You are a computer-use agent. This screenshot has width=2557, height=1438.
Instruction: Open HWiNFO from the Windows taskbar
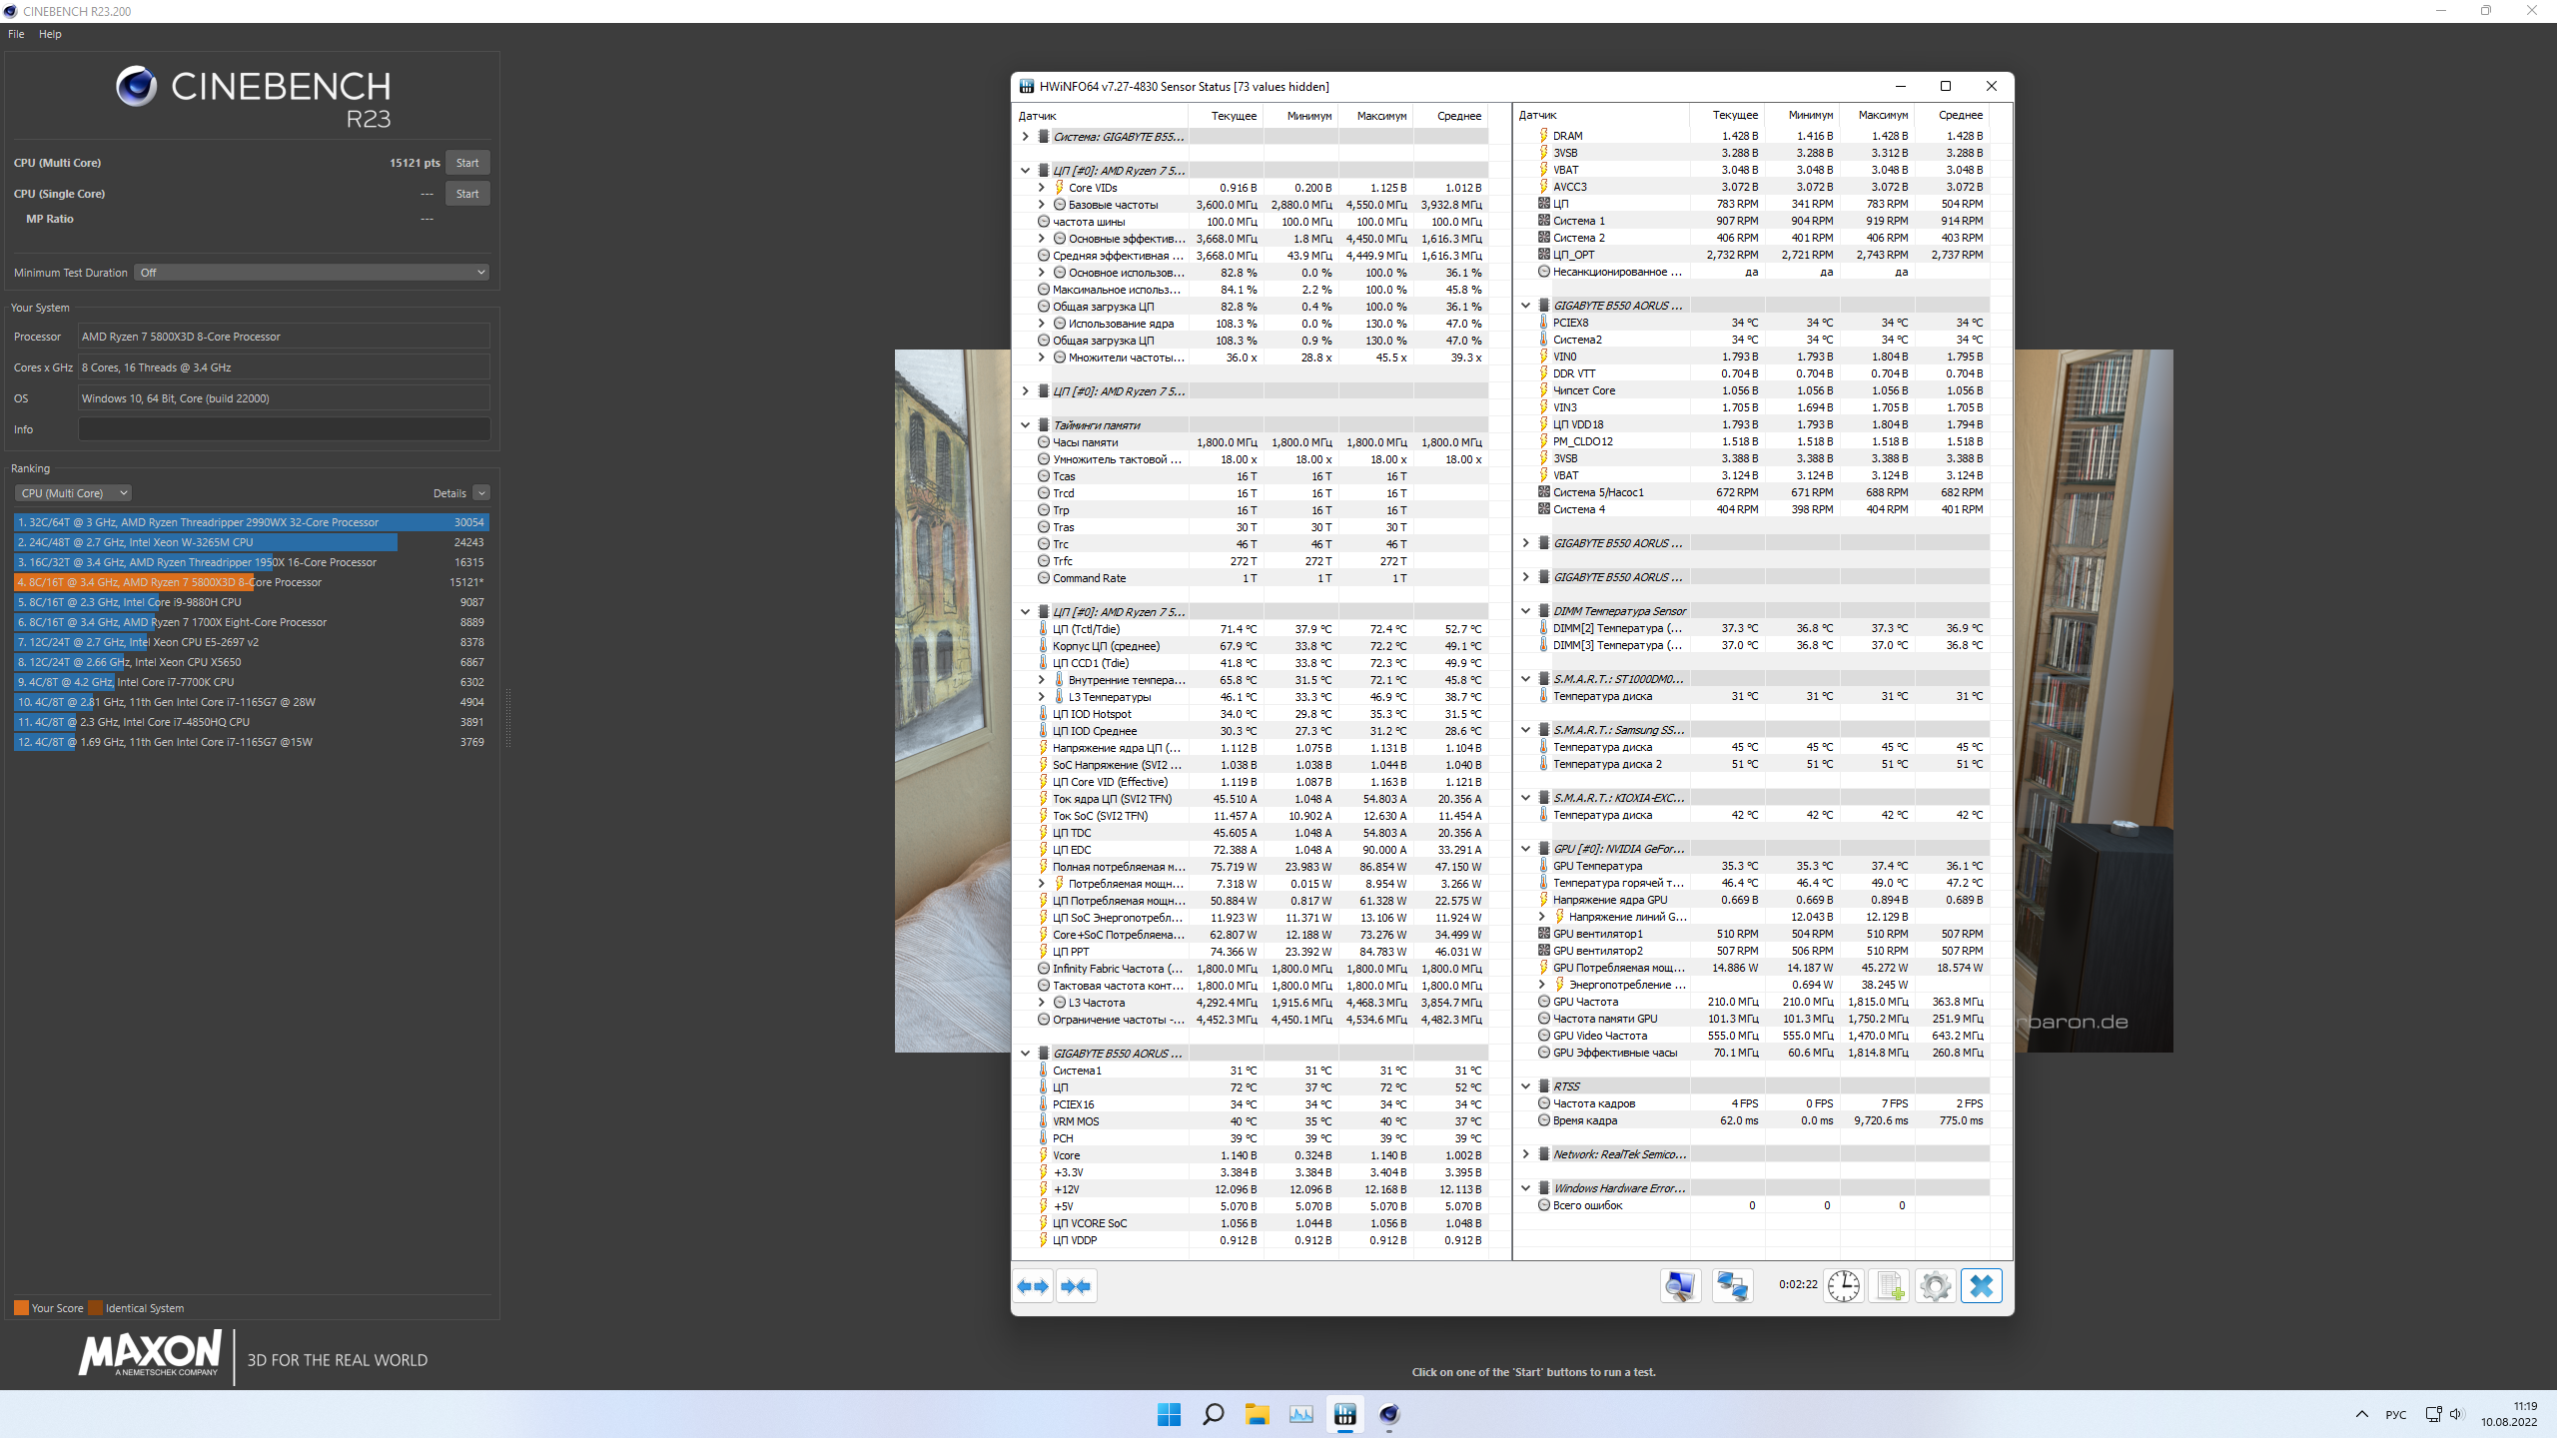(x=1344, y=1414)
